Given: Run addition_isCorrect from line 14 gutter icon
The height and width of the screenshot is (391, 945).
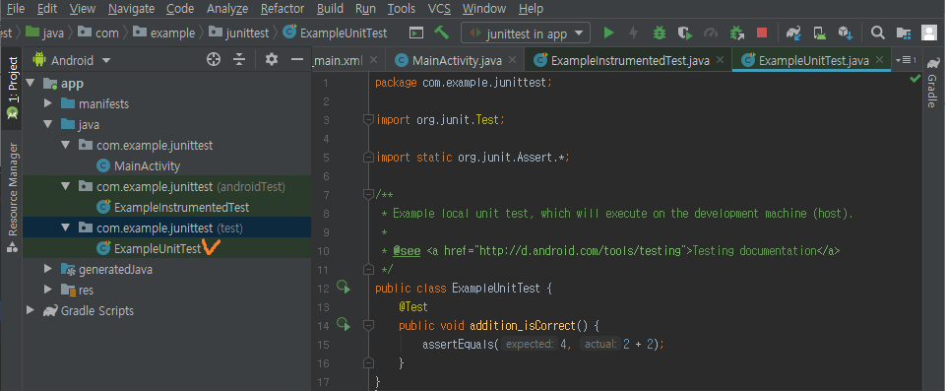Looking at the screenshot, I should [344, 325].
